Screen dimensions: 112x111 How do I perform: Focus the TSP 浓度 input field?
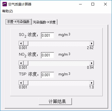tap(47, 75)
